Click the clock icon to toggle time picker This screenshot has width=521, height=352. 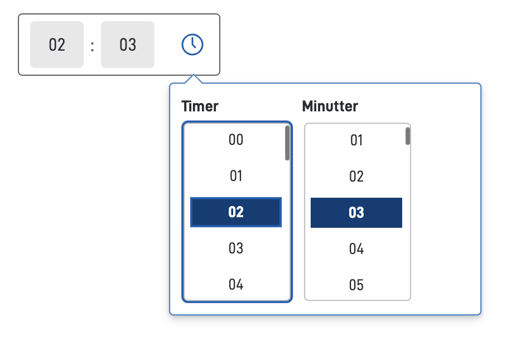[192, 45]
